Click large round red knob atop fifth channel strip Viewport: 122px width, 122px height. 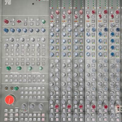pyautogui.click(x=106, y=12)
